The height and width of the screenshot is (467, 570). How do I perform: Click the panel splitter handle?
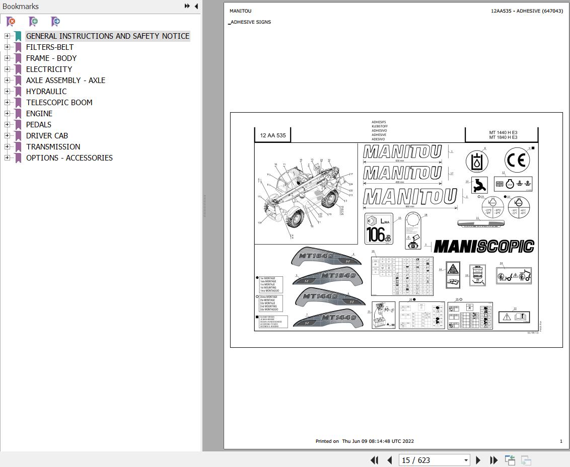(x=204, y=206)
